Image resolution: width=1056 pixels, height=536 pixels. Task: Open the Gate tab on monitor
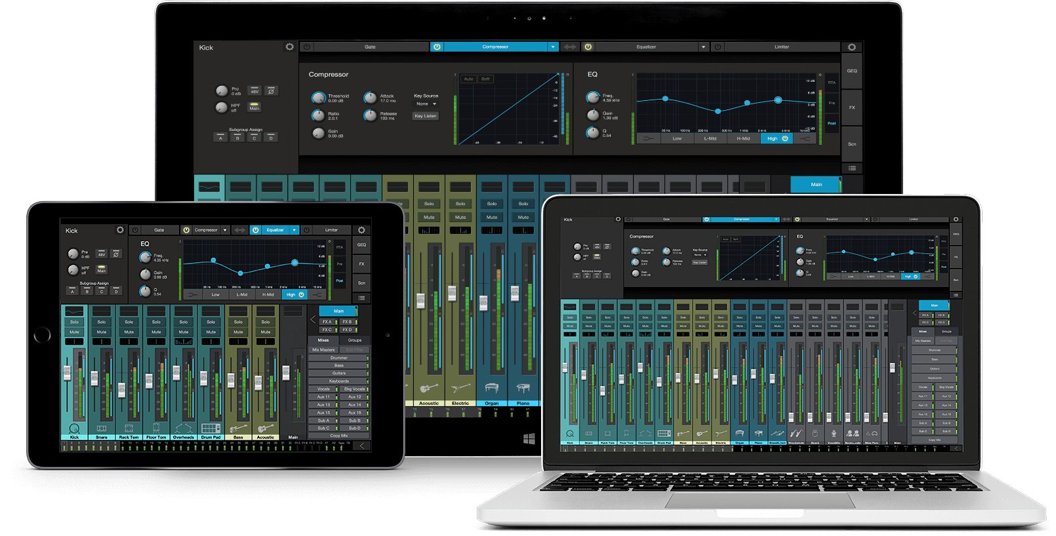[x=371, y=47]
